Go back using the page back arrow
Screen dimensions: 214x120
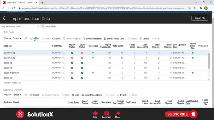tap(4, 18)
